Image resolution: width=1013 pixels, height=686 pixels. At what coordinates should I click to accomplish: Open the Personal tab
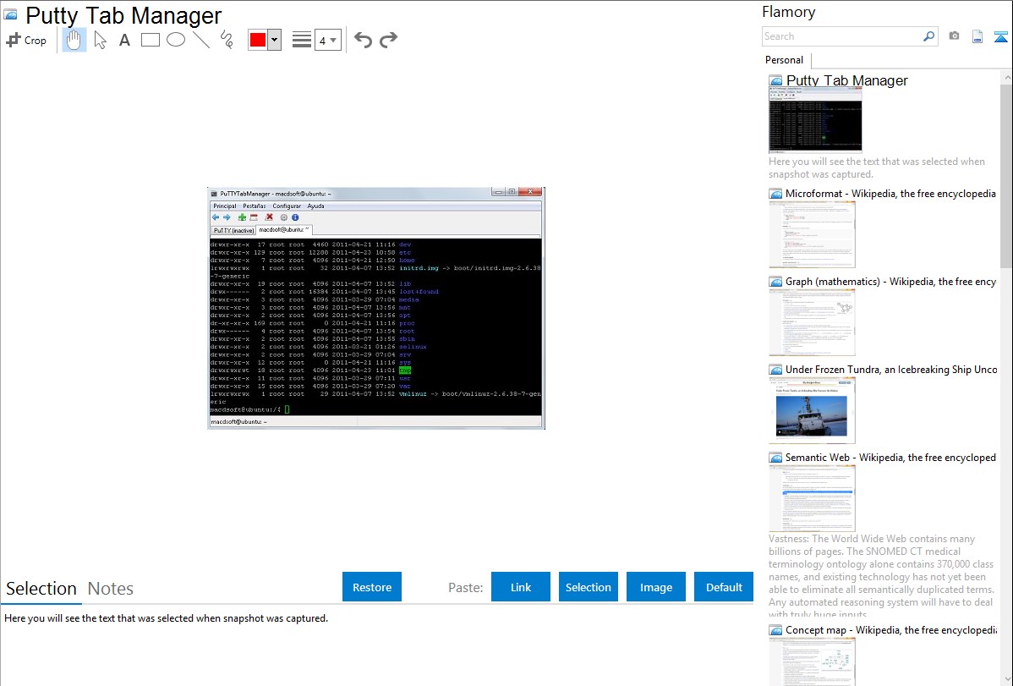(x=785, y=60)
